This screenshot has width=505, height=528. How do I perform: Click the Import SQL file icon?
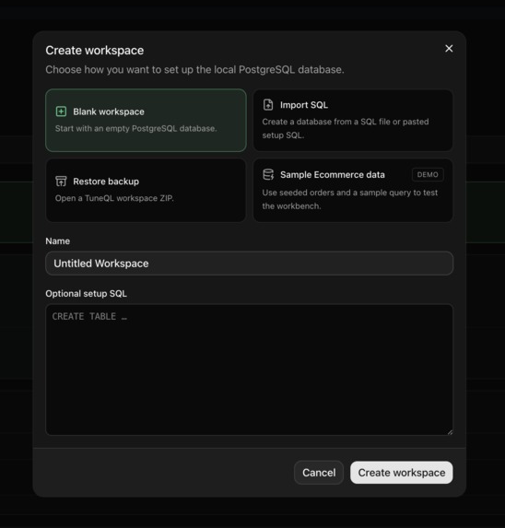pyautogui.click(x=268, y=105)
